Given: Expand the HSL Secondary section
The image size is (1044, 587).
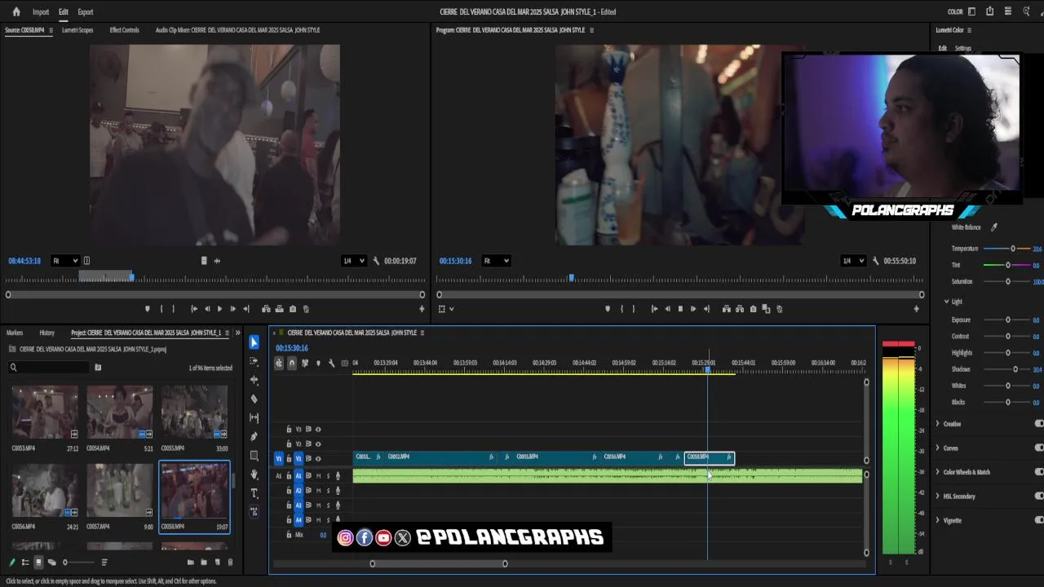Looking at the screenshot, I should (937, 496).
